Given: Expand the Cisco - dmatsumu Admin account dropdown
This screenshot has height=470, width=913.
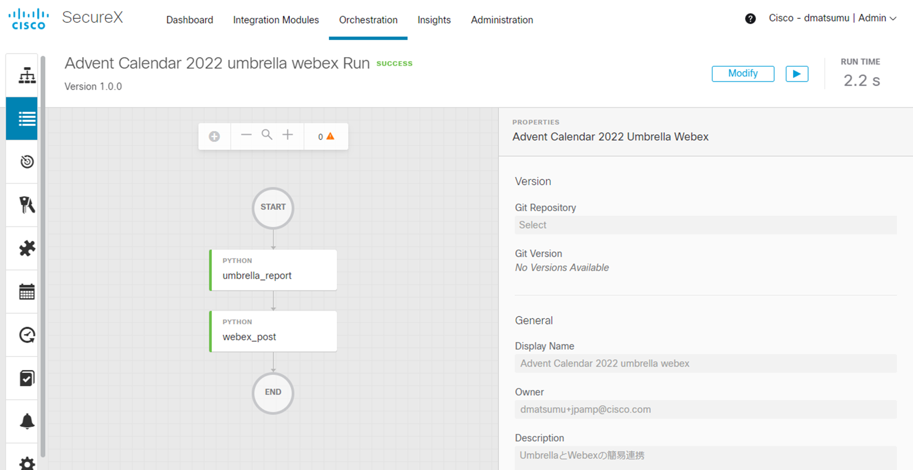Looking at the screenshot, I should pyautogui.click(x=833, y=18).
